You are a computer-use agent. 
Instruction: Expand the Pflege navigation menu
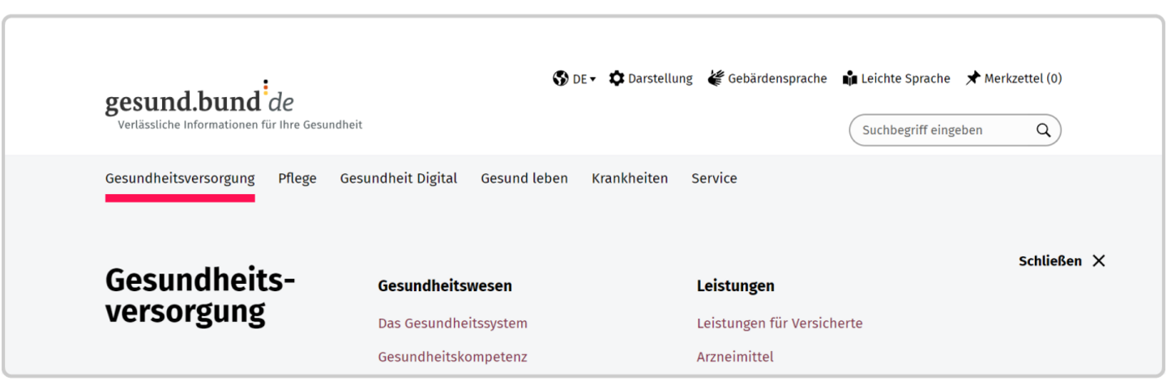point(297,179)
